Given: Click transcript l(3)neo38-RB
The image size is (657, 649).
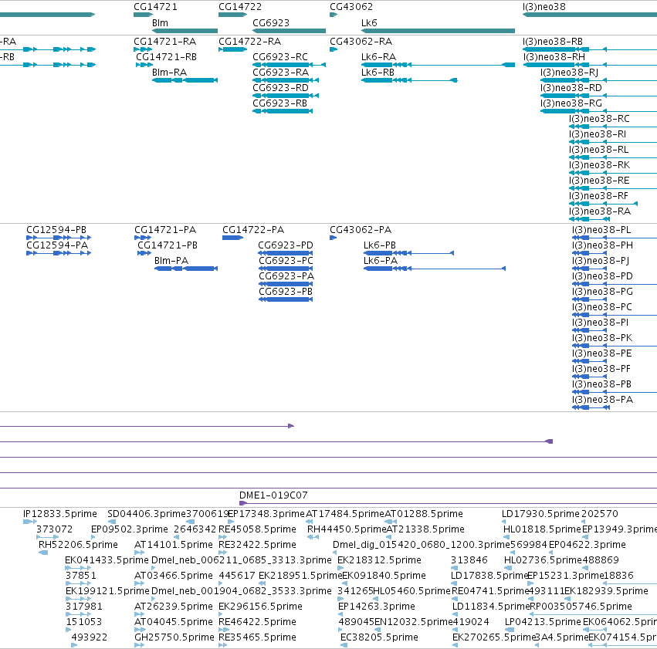Looking at the screenshot, I should point(553,42).
